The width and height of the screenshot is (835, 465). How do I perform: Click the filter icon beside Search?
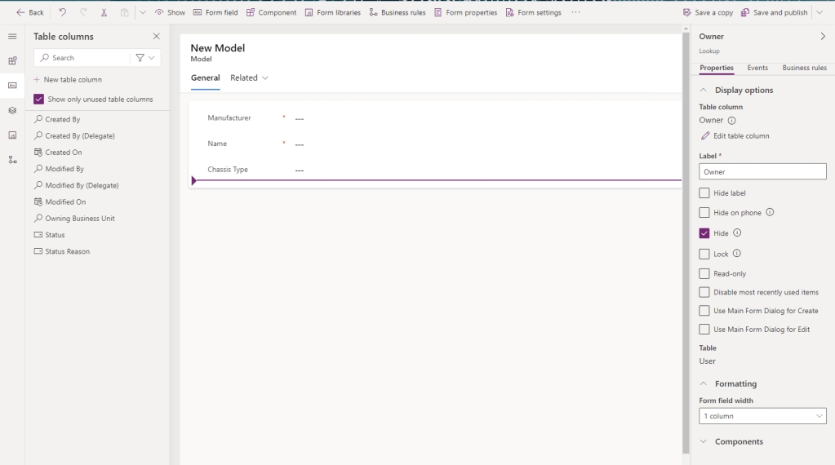140,58
